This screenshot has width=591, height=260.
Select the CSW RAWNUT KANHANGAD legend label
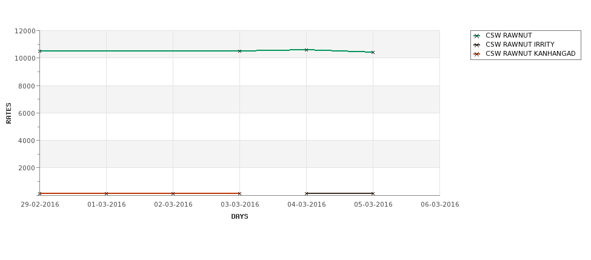[530, 53]
